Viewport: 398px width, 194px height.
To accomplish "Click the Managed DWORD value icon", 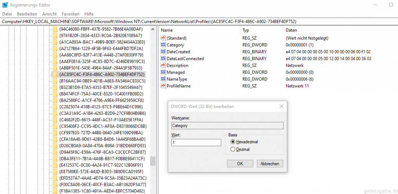I will point(163,72).
